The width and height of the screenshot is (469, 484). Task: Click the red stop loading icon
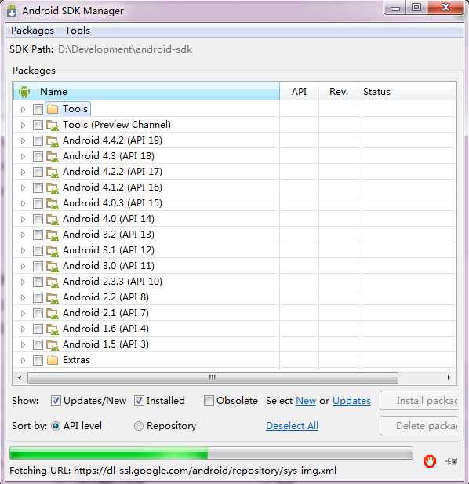(430, 461)
